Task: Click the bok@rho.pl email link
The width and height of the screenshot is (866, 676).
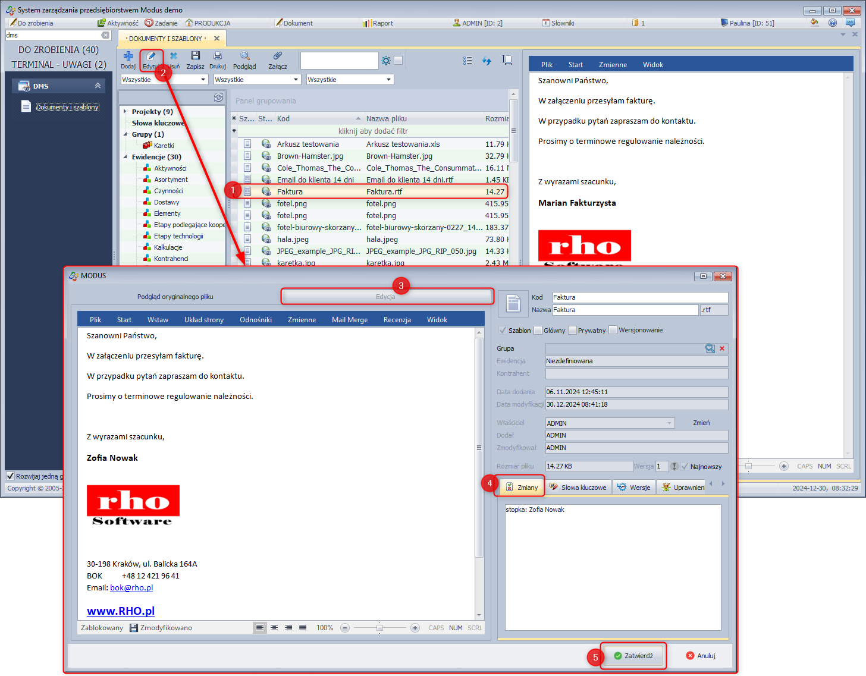Action: (x=131, y=588)
